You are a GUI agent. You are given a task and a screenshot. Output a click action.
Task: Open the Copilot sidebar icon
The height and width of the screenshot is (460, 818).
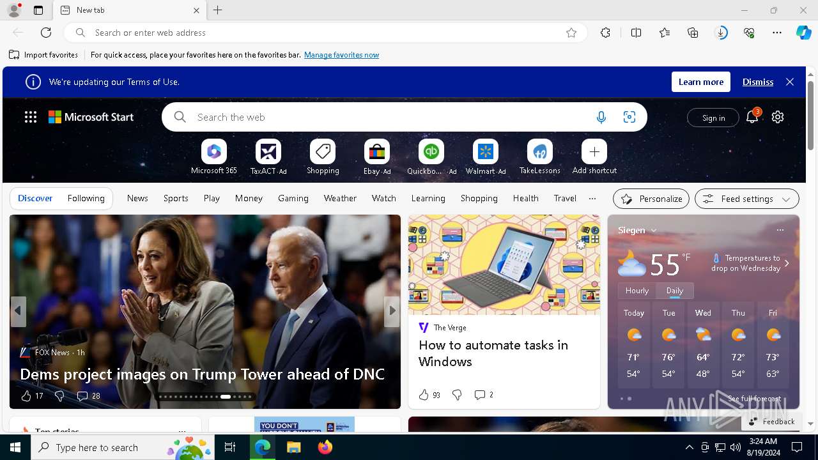point(803,33)
